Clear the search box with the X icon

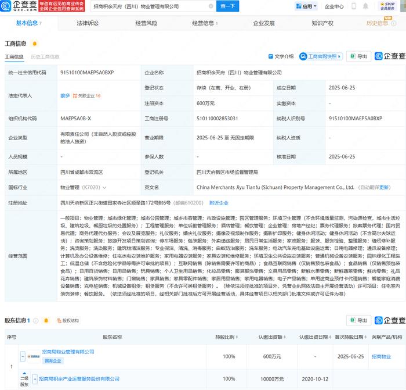tap(211, 6)
